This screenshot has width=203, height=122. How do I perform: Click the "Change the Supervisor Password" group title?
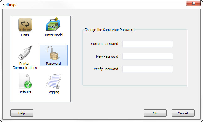[110, 30]
